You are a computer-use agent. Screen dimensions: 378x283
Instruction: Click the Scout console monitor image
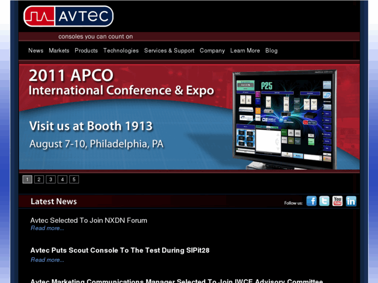pyautogui.click(x=284, y=120)
